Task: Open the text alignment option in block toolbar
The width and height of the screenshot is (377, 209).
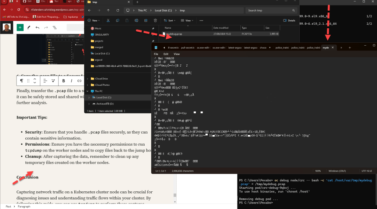Action: 45,81
